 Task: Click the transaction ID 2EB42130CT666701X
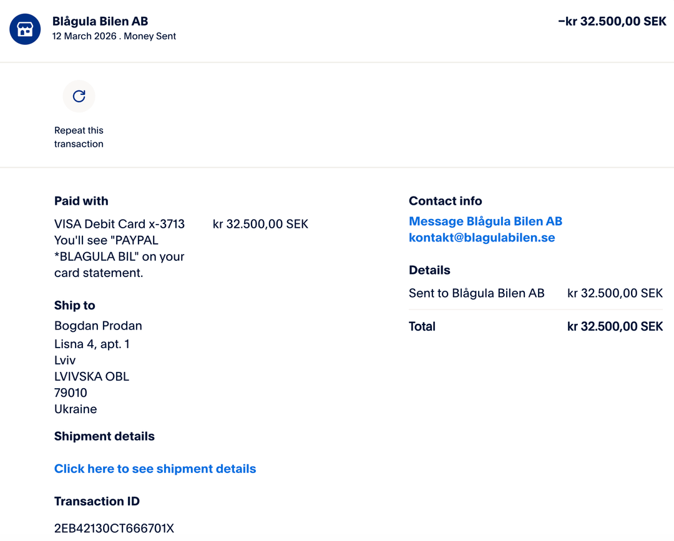114,529
